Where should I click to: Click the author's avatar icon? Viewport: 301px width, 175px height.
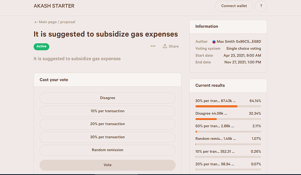tap(214, 42)
